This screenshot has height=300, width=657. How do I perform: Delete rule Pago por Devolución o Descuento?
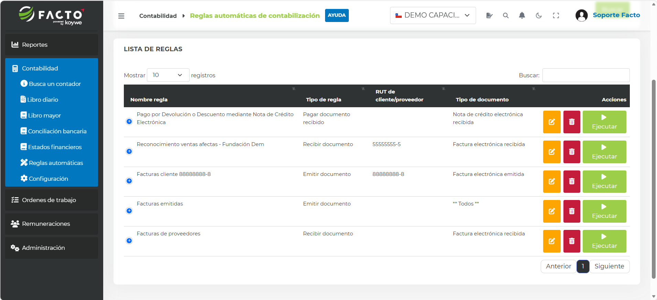pyautogui.click(x=572, y=122)
